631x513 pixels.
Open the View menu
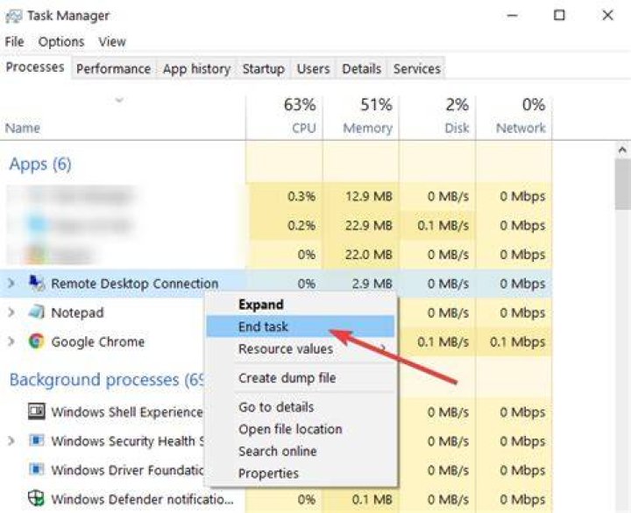pos(112,41)
